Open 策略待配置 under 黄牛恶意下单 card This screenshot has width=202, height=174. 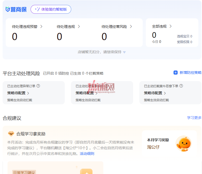click(x=155, y=93)
